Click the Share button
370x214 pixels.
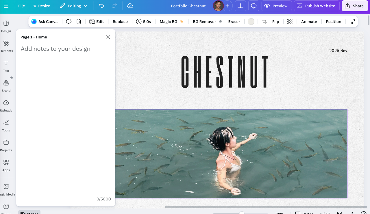[x=355, y=6]
